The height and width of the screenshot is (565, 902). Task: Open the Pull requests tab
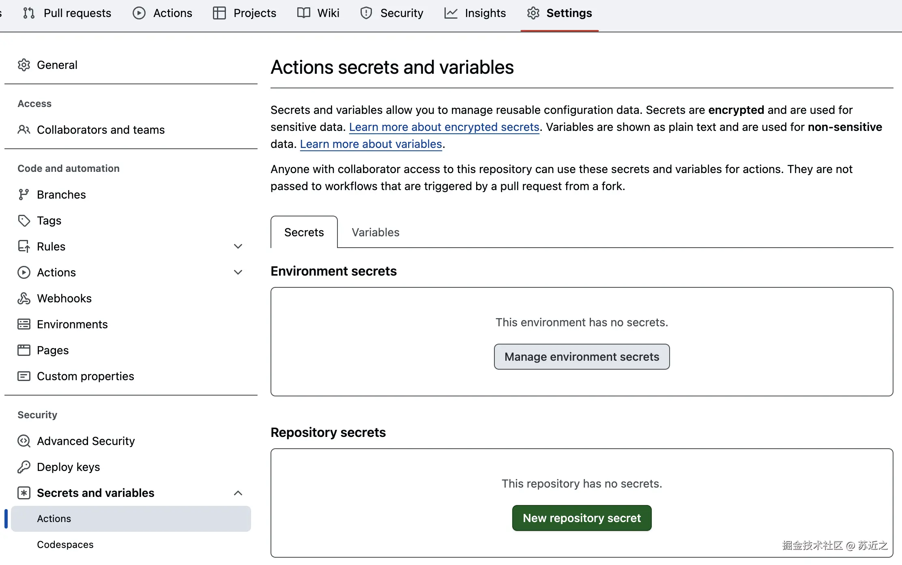pyautogui.click(x=67, y=13)
